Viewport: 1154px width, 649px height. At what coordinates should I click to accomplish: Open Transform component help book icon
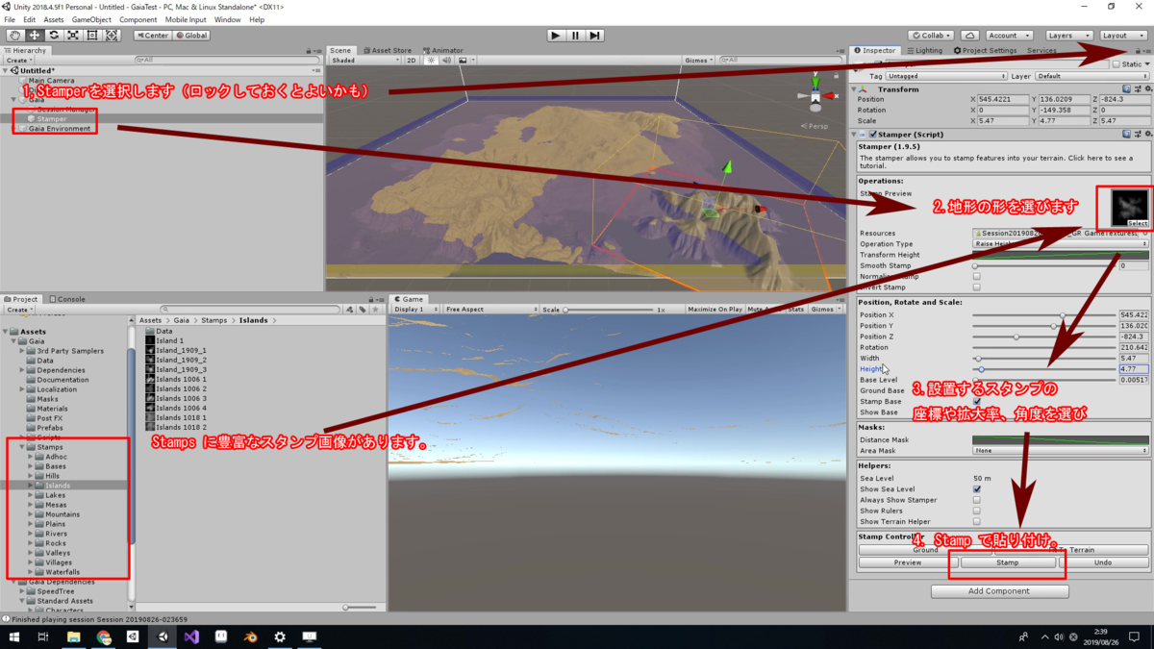pos(1127,89)
